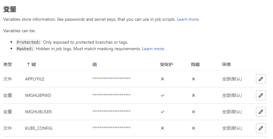Image resolution: width=273 pixels, height=139 pixels.
Task: Click the masked value of APPLYFILE
Action: click(x=111, y=79)
